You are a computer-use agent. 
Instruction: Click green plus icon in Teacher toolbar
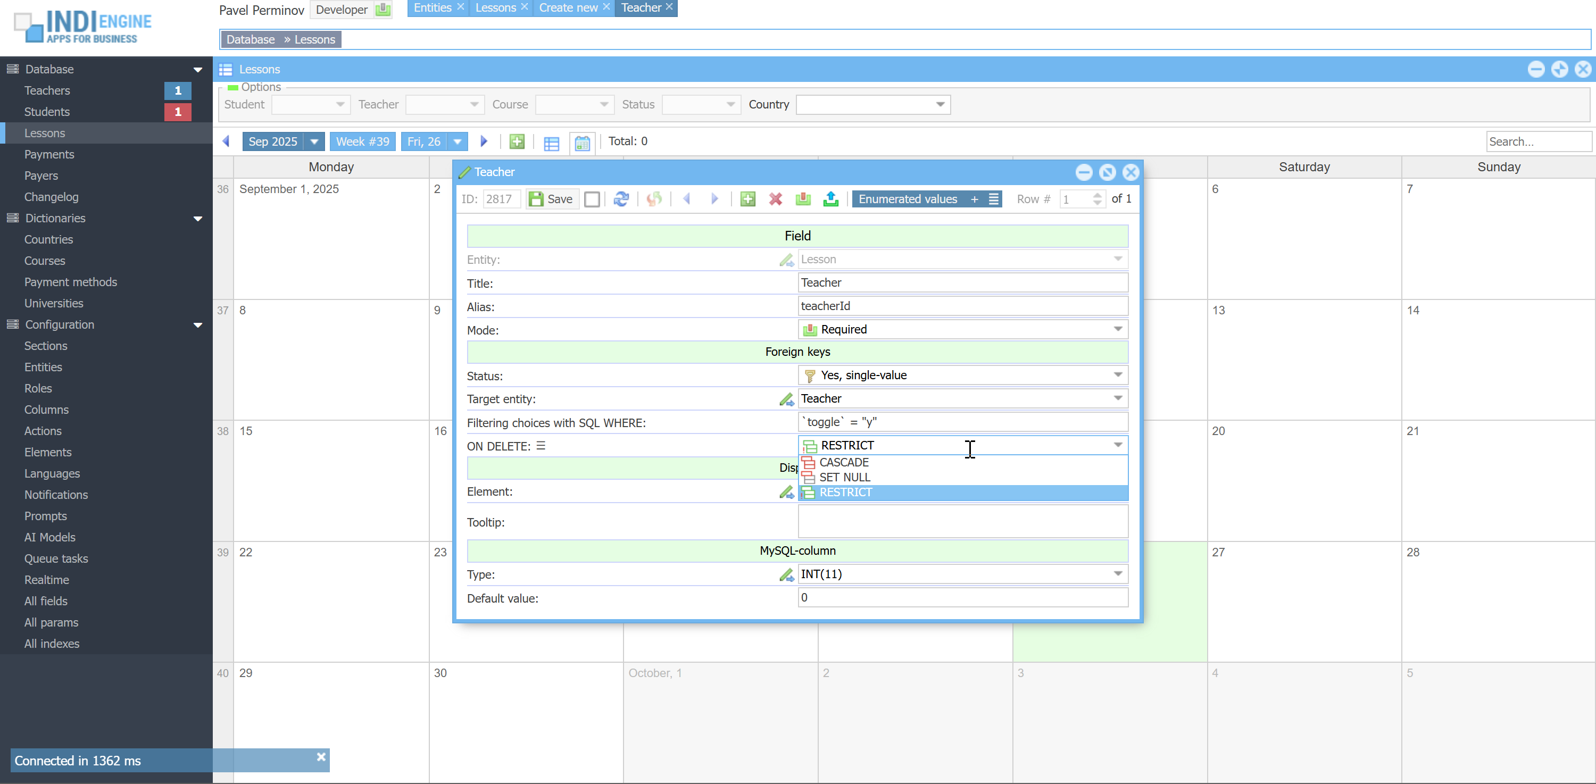point(748,199)
